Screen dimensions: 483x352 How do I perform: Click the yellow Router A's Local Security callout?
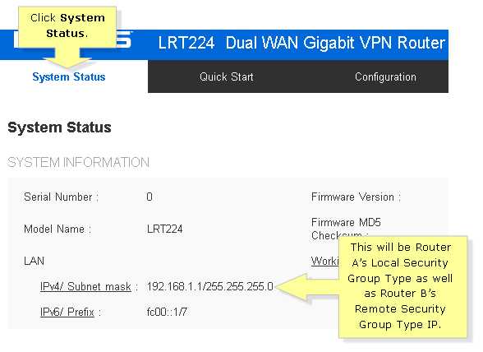[402, 287]
